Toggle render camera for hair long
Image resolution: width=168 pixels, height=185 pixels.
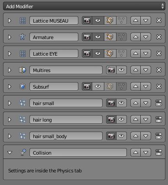click(x=111, y=119)
